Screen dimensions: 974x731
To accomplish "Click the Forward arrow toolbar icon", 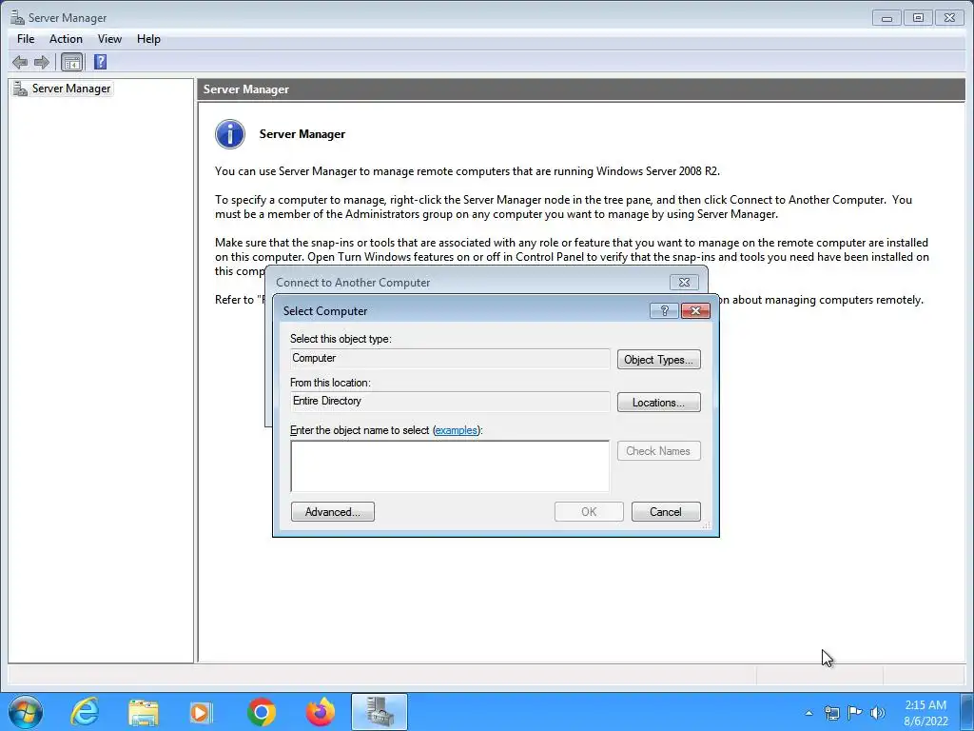I will click(42, 62).
